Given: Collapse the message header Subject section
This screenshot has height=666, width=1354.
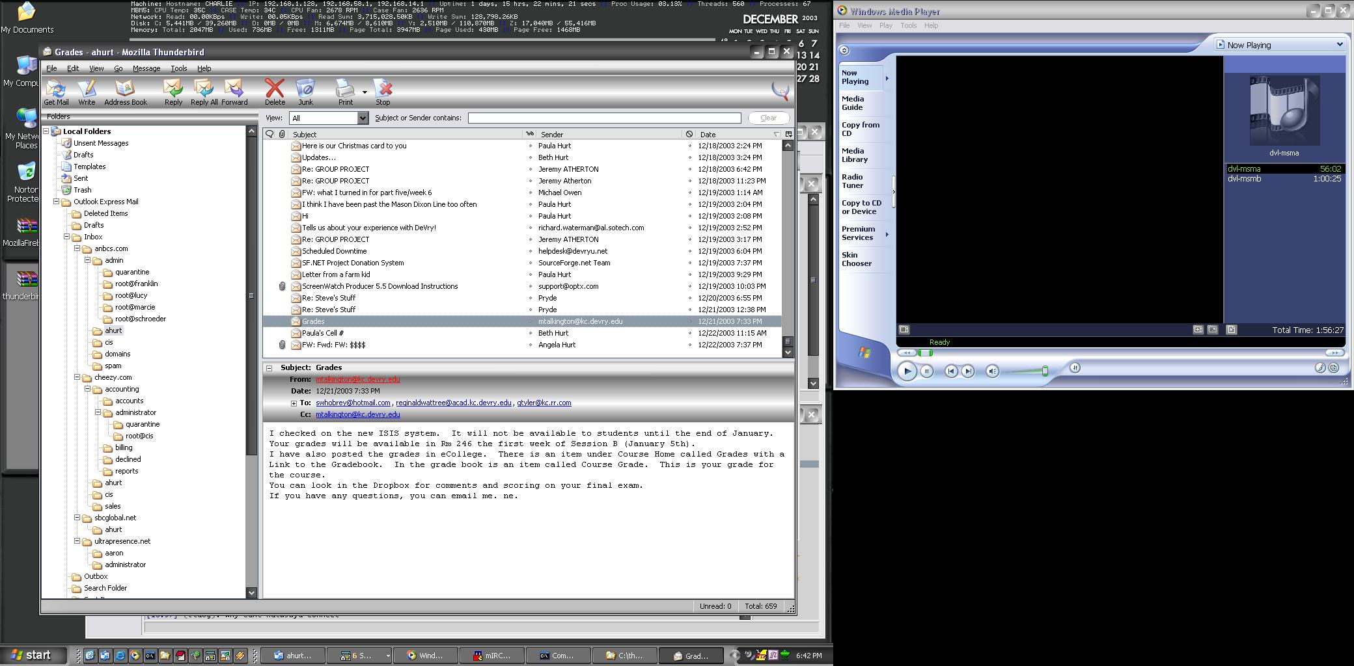Looking at the screenshot, I should point(269,368).
